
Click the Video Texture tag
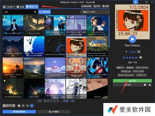[x=142, y=67]
